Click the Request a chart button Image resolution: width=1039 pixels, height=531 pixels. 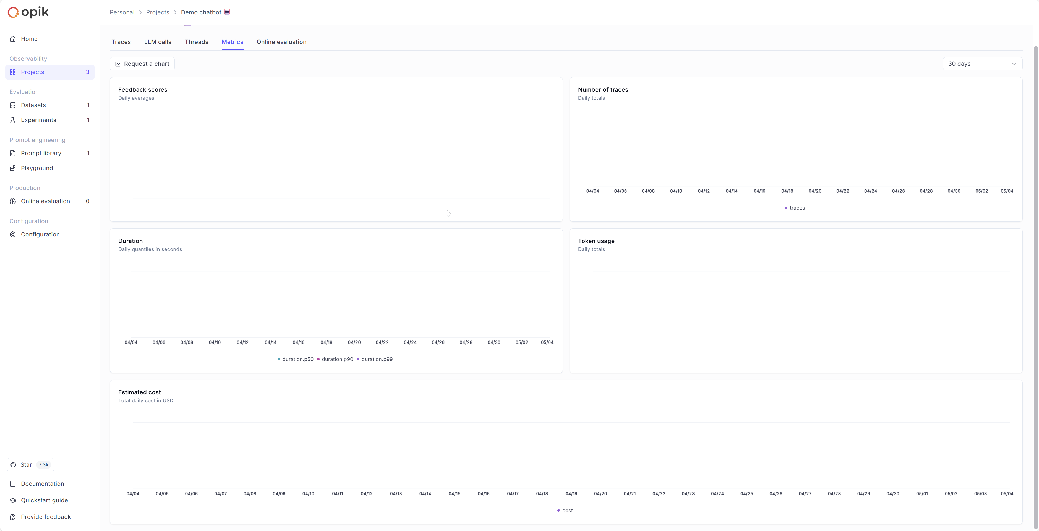142,64
